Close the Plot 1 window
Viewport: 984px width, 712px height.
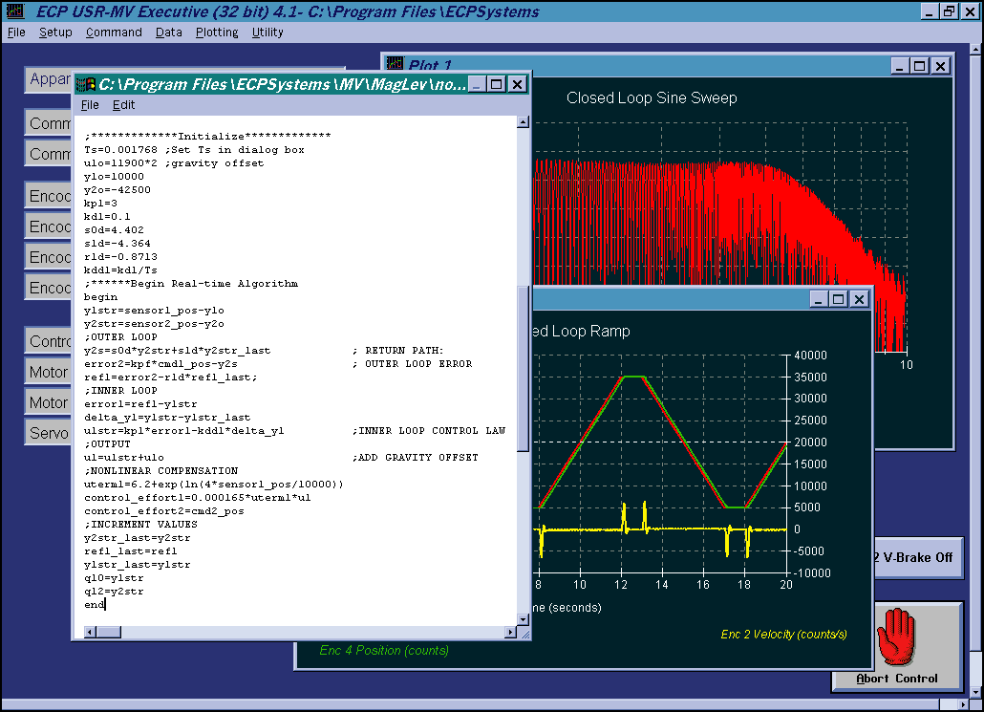click(x=940, y=66)
